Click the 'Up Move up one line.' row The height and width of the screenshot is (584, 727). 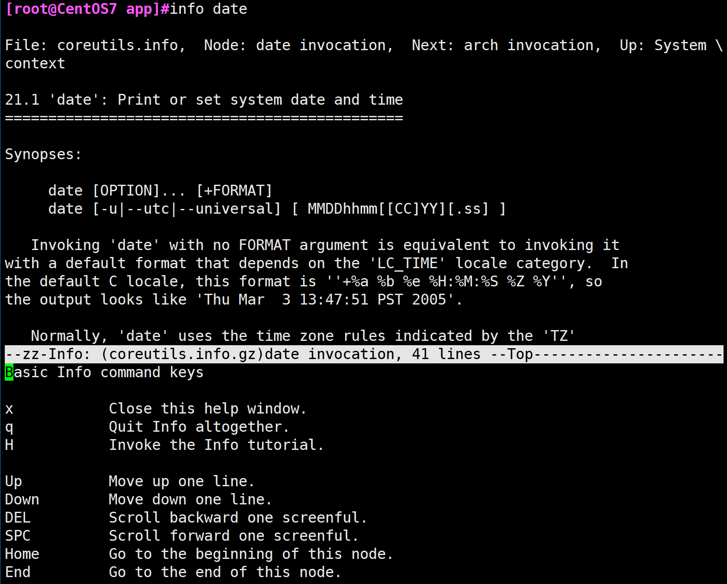click(130, 481)
